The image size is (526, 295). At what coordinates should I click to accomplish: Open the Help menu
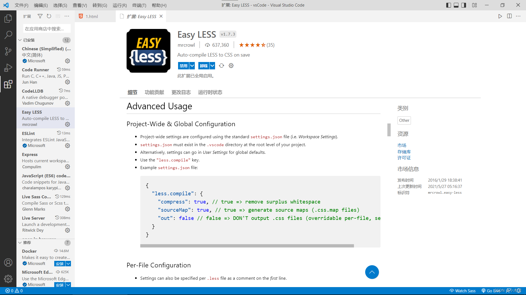pos(159,5)
